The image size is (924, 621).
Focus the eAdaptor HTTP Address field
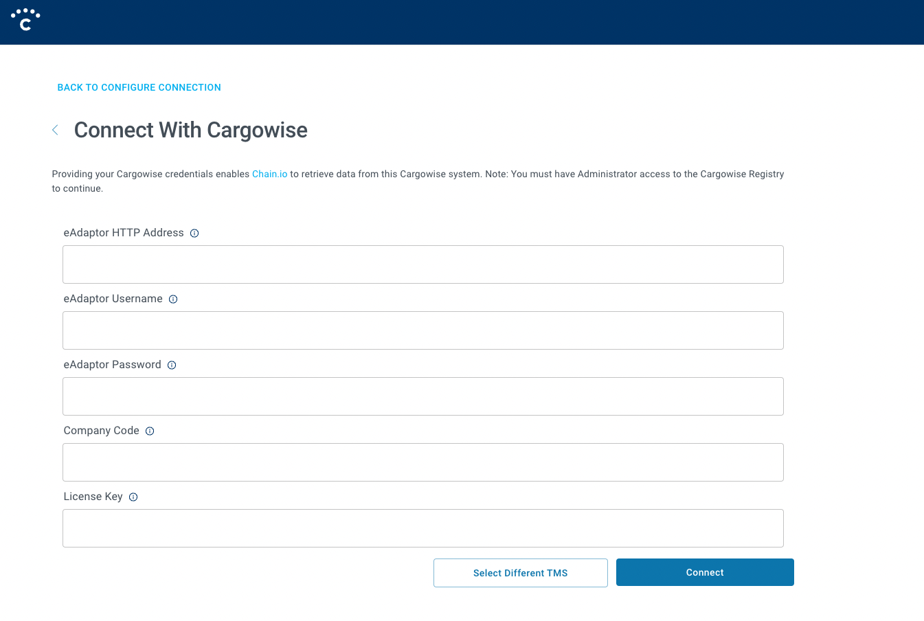point(423,264)
